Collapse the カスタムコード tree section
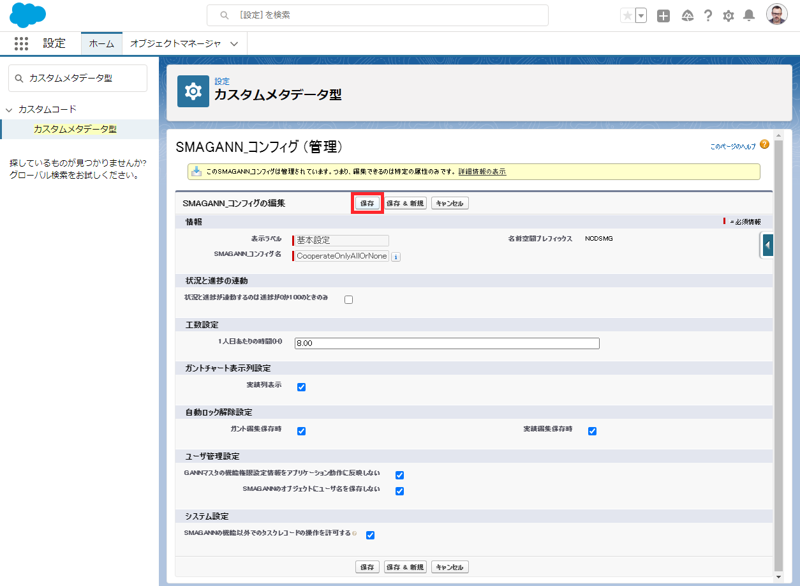This screenshot has width=800, height=586. point(9,110)
